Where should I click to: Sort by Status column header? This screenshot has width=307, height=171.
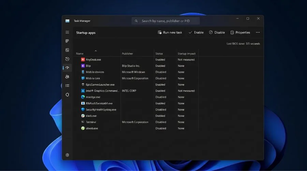coord(159,53)
